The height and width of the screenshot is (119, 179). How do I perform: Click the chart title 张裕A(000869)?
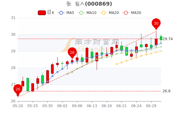[89, 4]
